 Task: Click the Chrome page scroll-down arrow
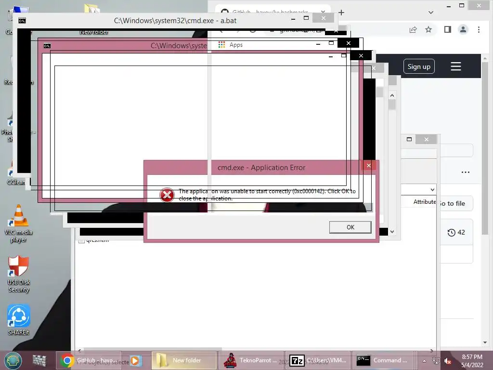point(485,343)
